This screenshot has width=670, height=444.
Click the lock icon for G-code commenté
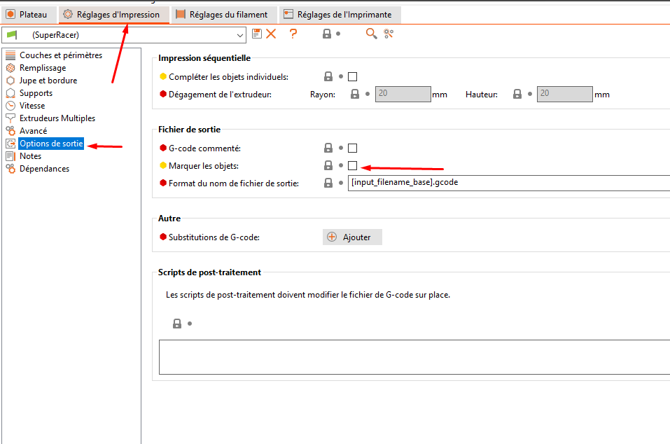pyautogui.click(x=328, y=148)
